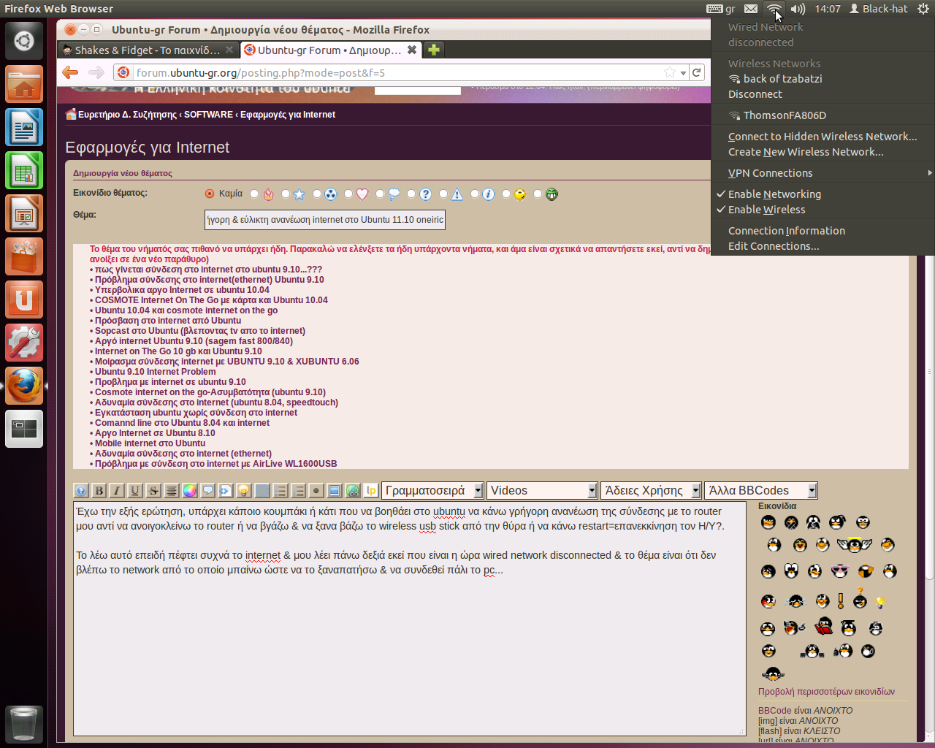Click the Italic formatting button
Image resolution: width=935 pixels, height=748 pixels.
point(116,491)
